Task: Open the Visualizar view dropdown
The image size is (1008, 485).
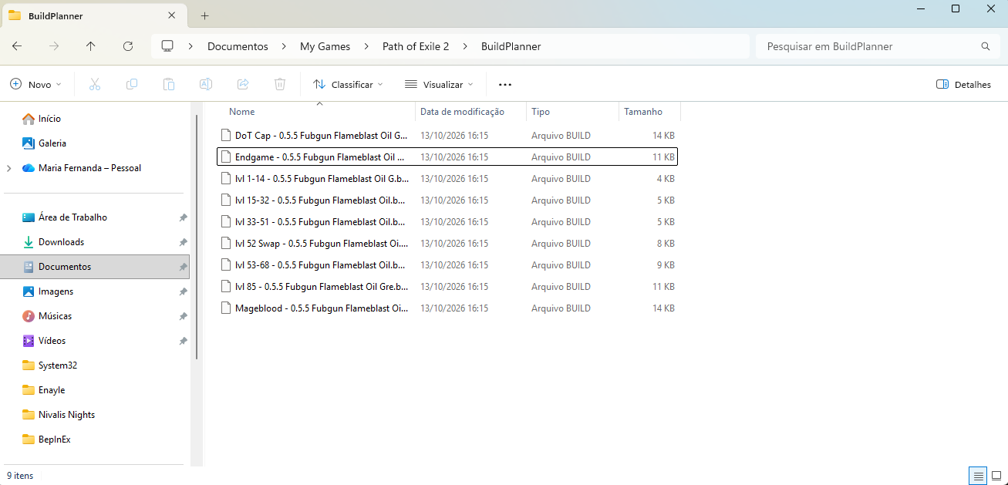Action: coord(439,84)
